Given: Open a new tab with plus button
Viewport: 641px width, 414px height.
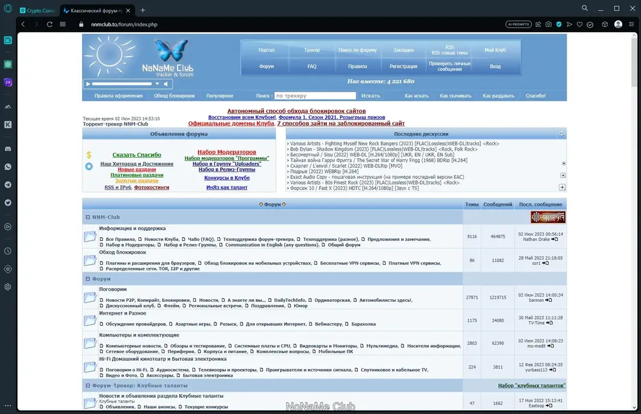Looking at the screenshot, I should click(x=143, y=10).
